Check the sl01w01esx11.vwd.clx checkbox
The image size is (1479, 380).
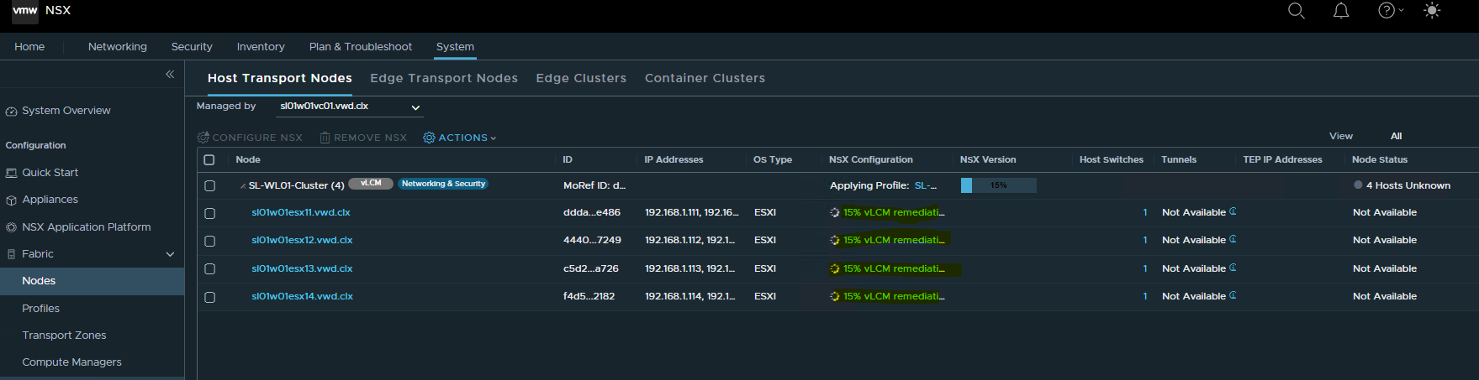(209, 214)
